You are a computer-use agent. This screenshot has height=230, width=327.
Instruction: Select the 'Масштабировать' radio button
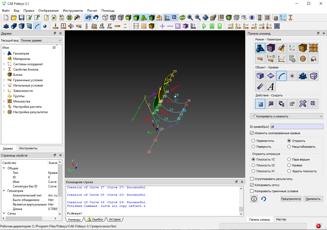(289, 147)
